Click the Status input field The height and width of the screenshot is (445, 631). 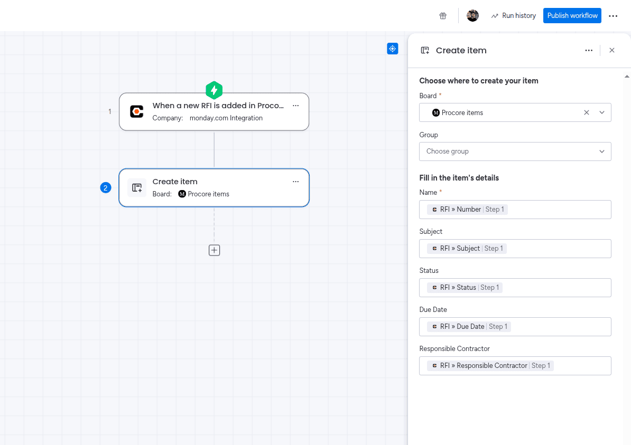pyautogui.click(x=515, y=287)
